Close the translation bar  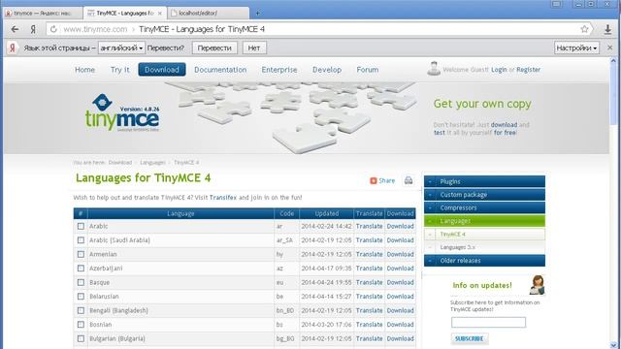(610, 48)
